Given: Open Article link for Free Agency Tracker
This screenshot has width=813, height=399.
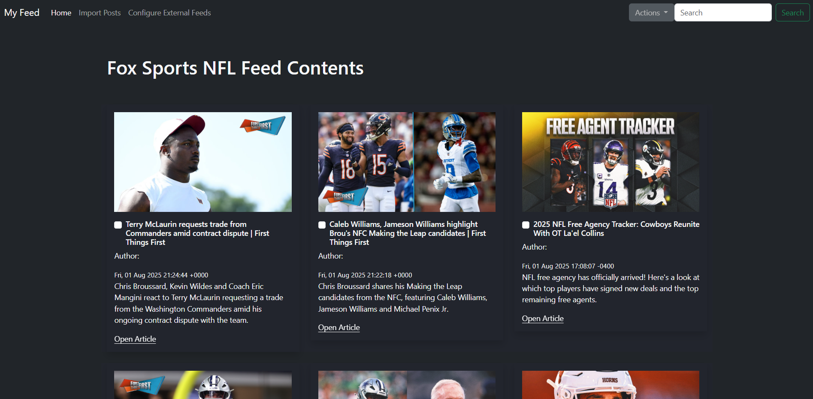Looking at the screenshot, I should 543,319.
